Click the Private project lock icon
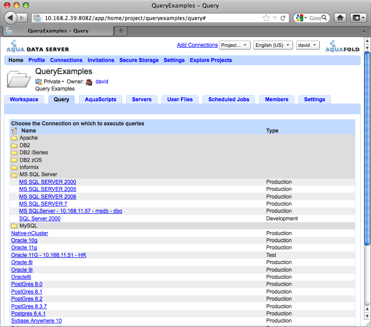This screenshot has width=371, height=327. [x=38, y=82]
